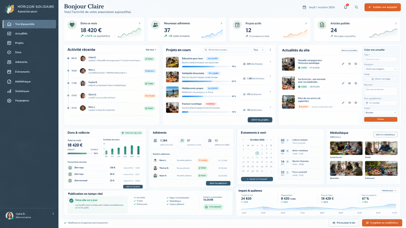Preview Sur le terrain article via eye icon
The width and height of the screenshot is (406, 228).
pyautogui.click(x=349, y=83)
